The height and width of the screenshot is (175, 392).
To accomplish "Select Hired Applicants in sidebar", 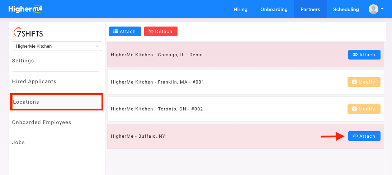I will click(34, 82).
